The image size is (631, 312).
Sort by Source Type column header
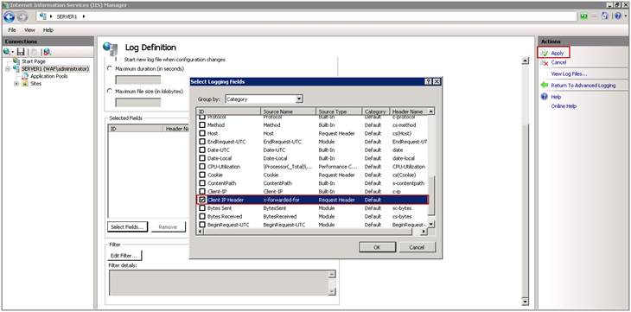pos(339,111)
